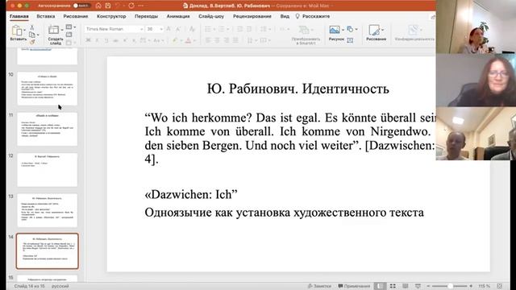Screen dimensions: 516x290
Task: Toggle italic formatting
Action: tap(97, 40)
